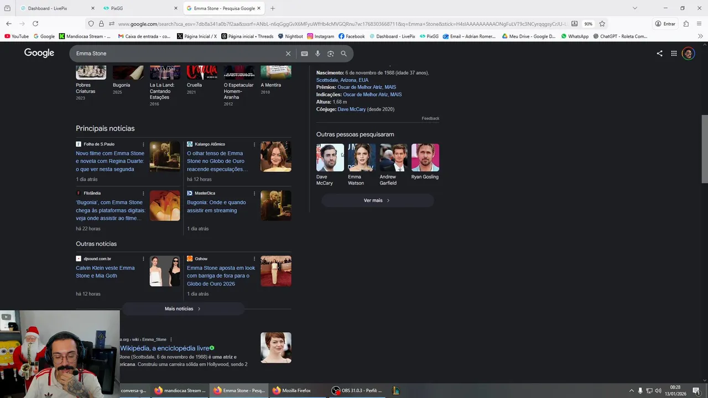Image resolution: width=708 pixels, height=398 pixels.
Task: Expand Mais notícias news list
Action: point(183,309)
